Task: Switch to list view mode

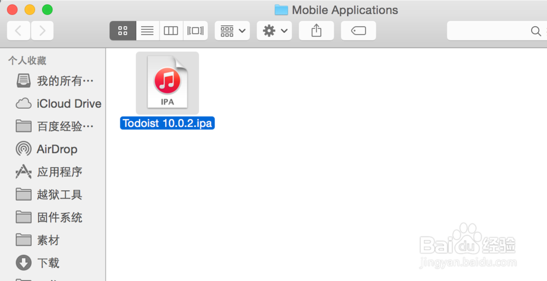Action: pyautogui.click(x=148, y=31)
